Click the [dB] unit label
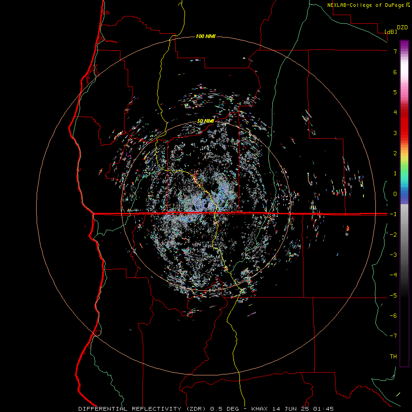Image resolution: width=412 pixels, height=412 pixels. coord(391,32)
